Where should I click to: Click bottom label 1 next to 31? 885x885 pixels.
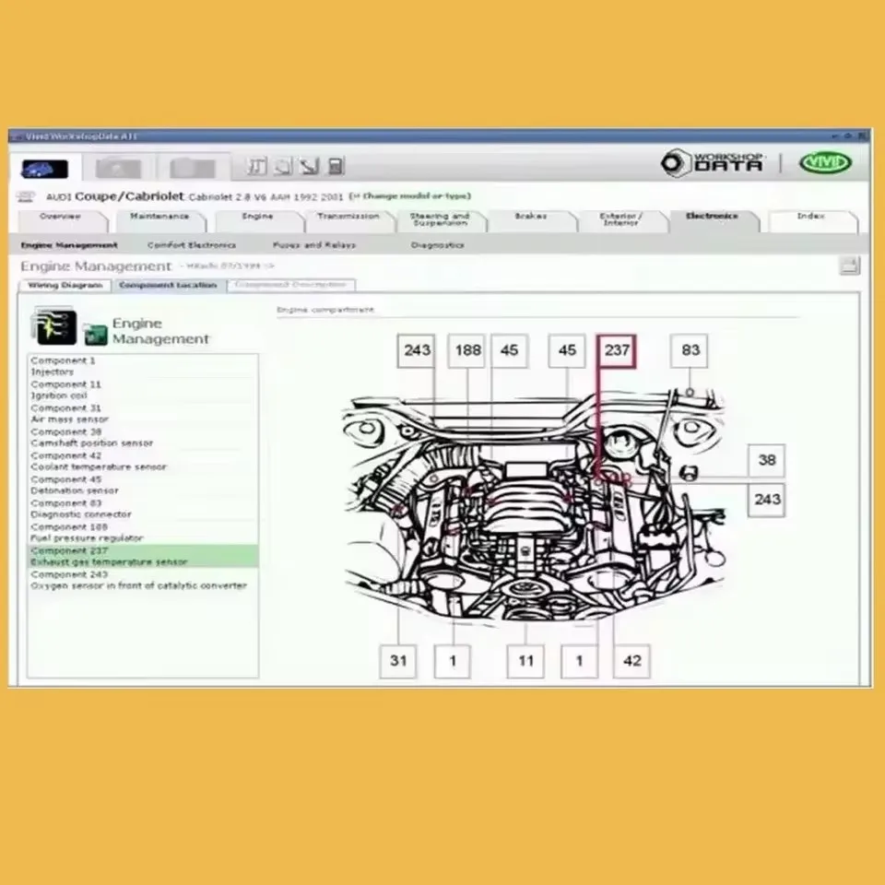pyautogui.click(x=453, y=661)
